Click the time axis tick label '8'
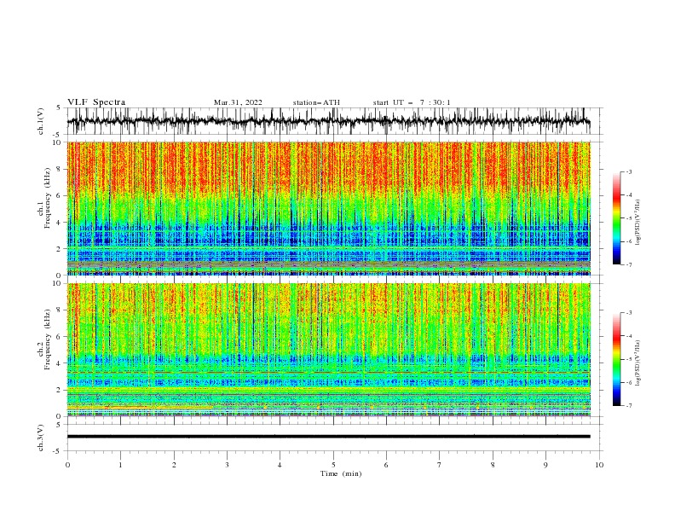This screenshot has height=522, width=675. (x=493, y=465)
